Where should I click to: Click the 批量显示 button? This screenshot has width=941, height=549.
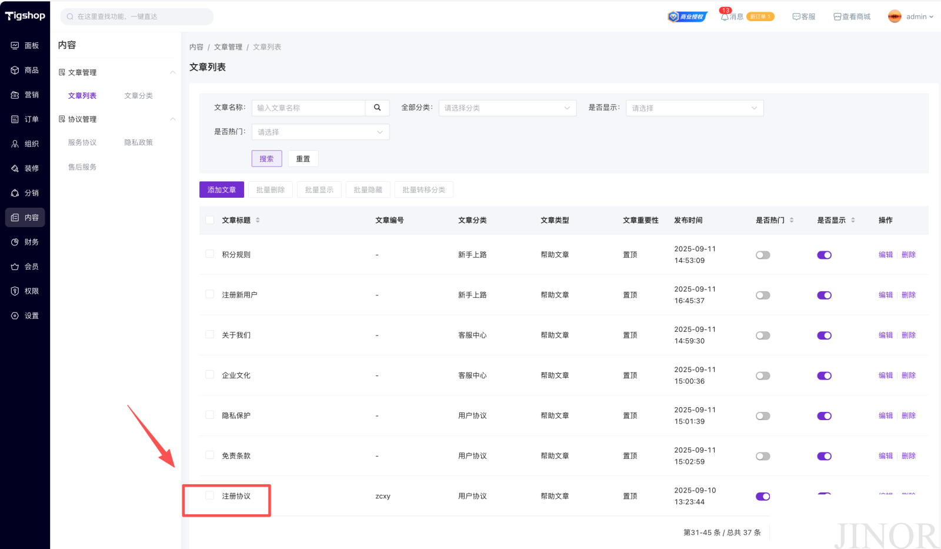(319, 189)
